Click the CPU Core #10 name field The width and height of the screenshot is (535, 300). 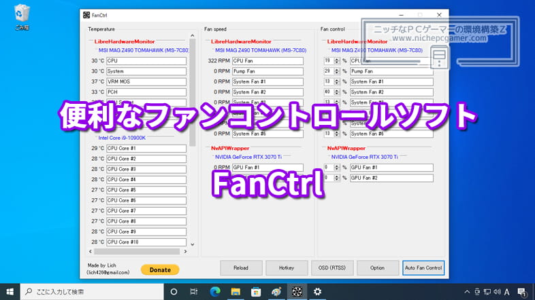coord(146,242)
